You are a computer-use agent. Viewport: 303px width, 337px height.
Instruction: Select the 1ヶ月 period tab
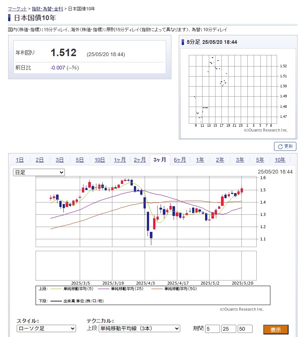pyautogui.click(x=120, y=160)
